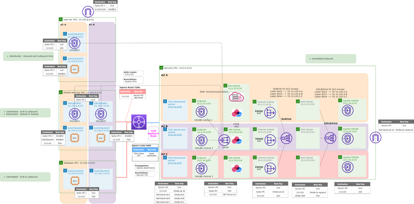This screenshot has height=204, width=414.
Task: Click 'GWLBeFirst for EC2 Access:' heading text
Action: 330,89
